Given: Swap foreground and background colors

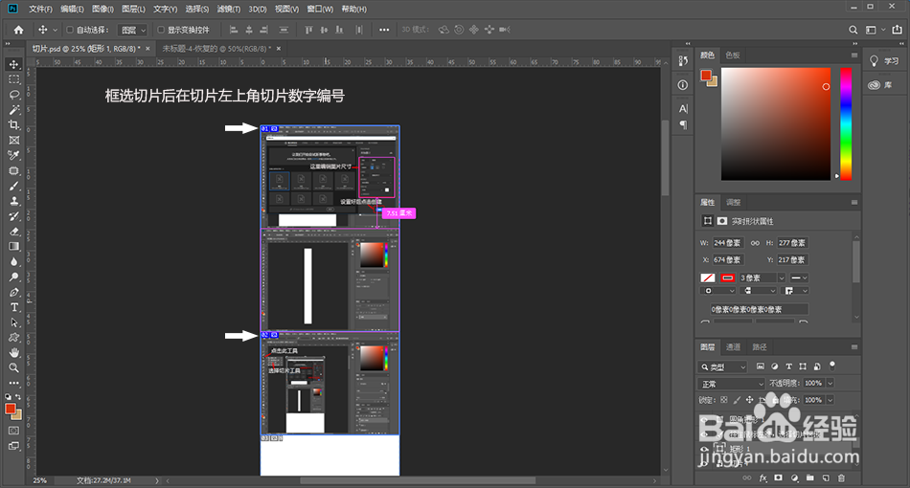Looking at the screenshot, I should point(18,397).
